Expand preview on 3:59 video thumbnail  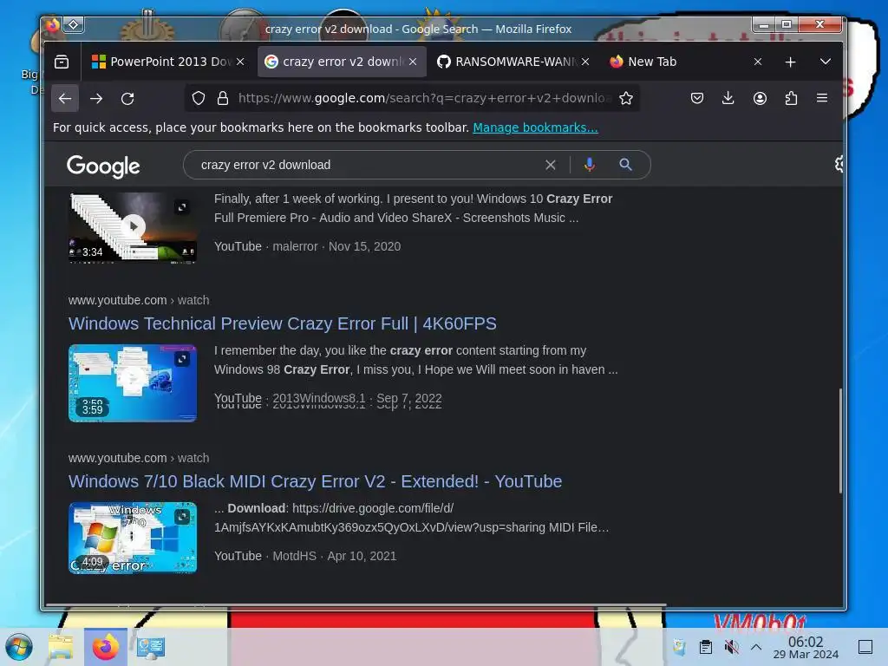[x=182, y=359]
